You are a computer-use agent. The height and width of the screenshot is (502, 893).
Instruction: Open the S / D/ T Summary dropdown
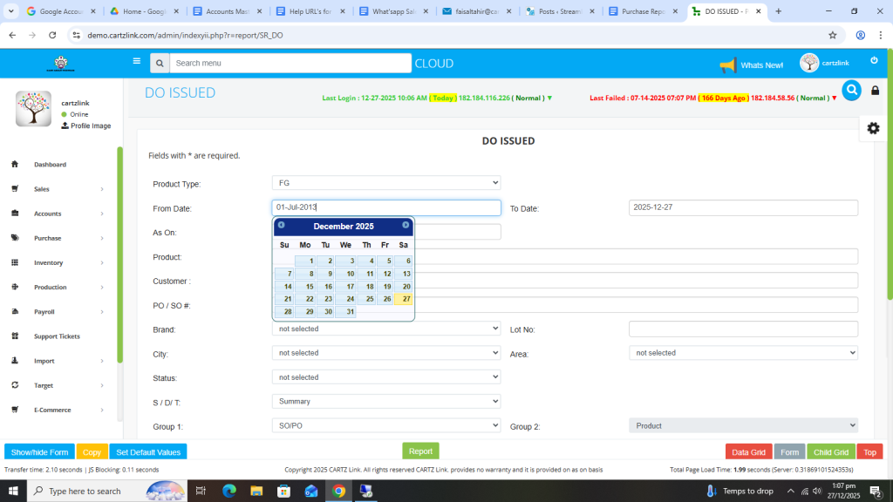tap(386, 402)
